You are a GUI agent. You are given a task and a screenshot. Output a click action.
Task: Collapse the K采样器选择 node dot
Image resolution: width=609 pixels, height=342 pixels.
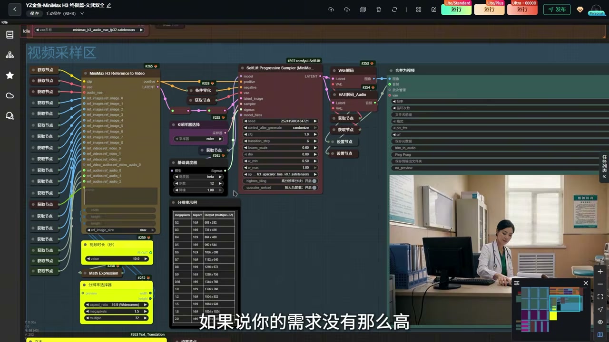[x=174, y=124]
